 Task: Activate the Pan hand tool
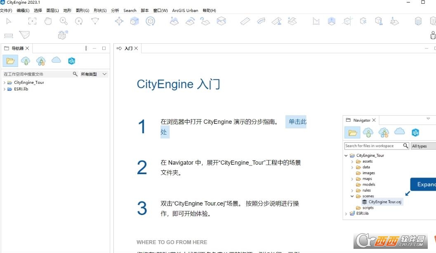(48, 21)
